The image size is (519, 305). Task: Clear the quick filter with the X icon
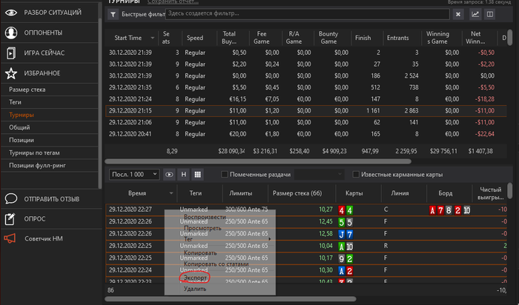(457, 14)
